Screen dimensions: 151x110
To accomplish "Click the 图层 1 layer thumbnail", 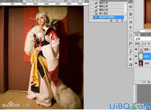I will 141,49.
